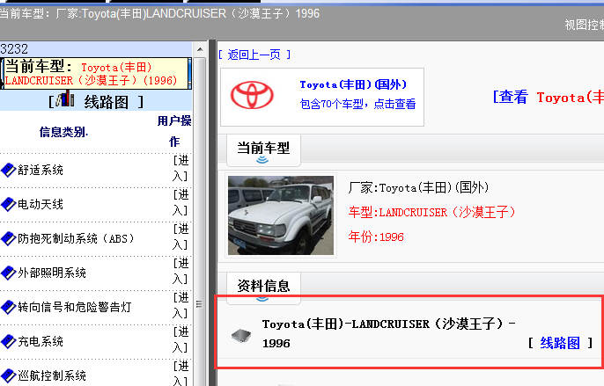Click 包含70个车型，点击查看 link

357,104
